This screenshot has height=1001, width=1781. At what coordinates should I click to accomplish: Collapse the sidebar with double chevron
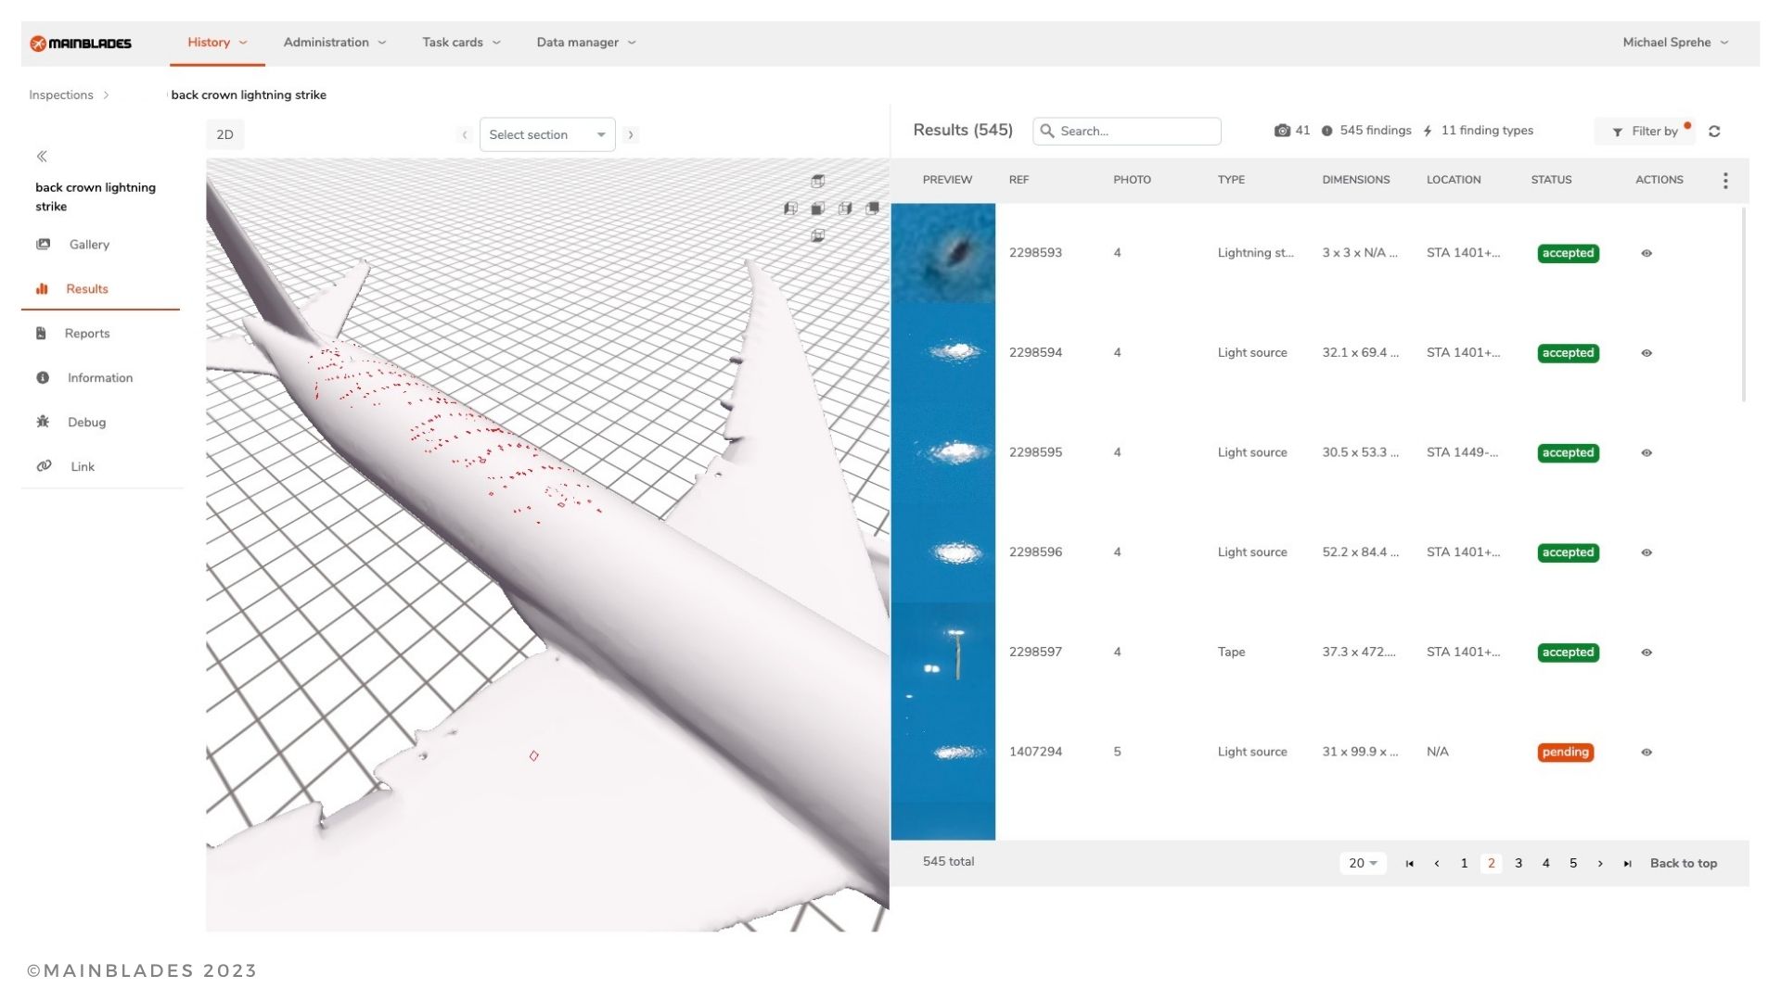coord(42,157)
